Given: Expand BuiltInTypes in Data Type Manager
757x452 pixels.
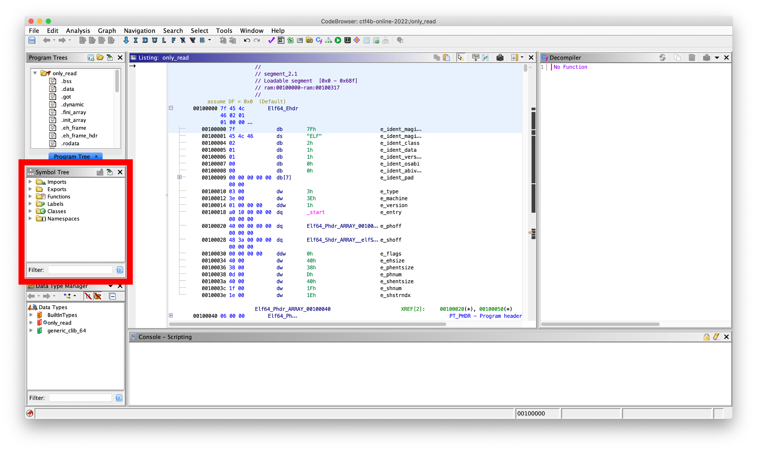Looking at the screenshot, I should [x=31, y=315].
